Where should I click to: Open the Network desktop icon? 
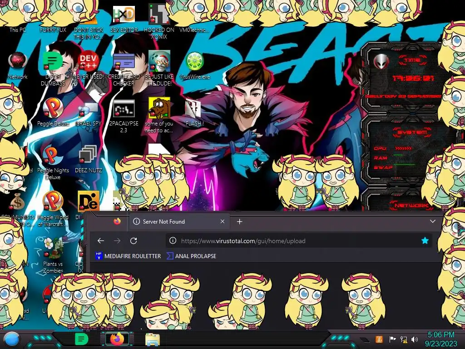(x=18, y=61)
